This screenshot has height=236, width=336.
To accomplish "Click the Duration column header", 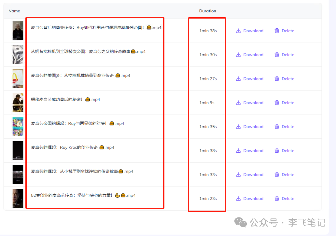I will 207,11.
